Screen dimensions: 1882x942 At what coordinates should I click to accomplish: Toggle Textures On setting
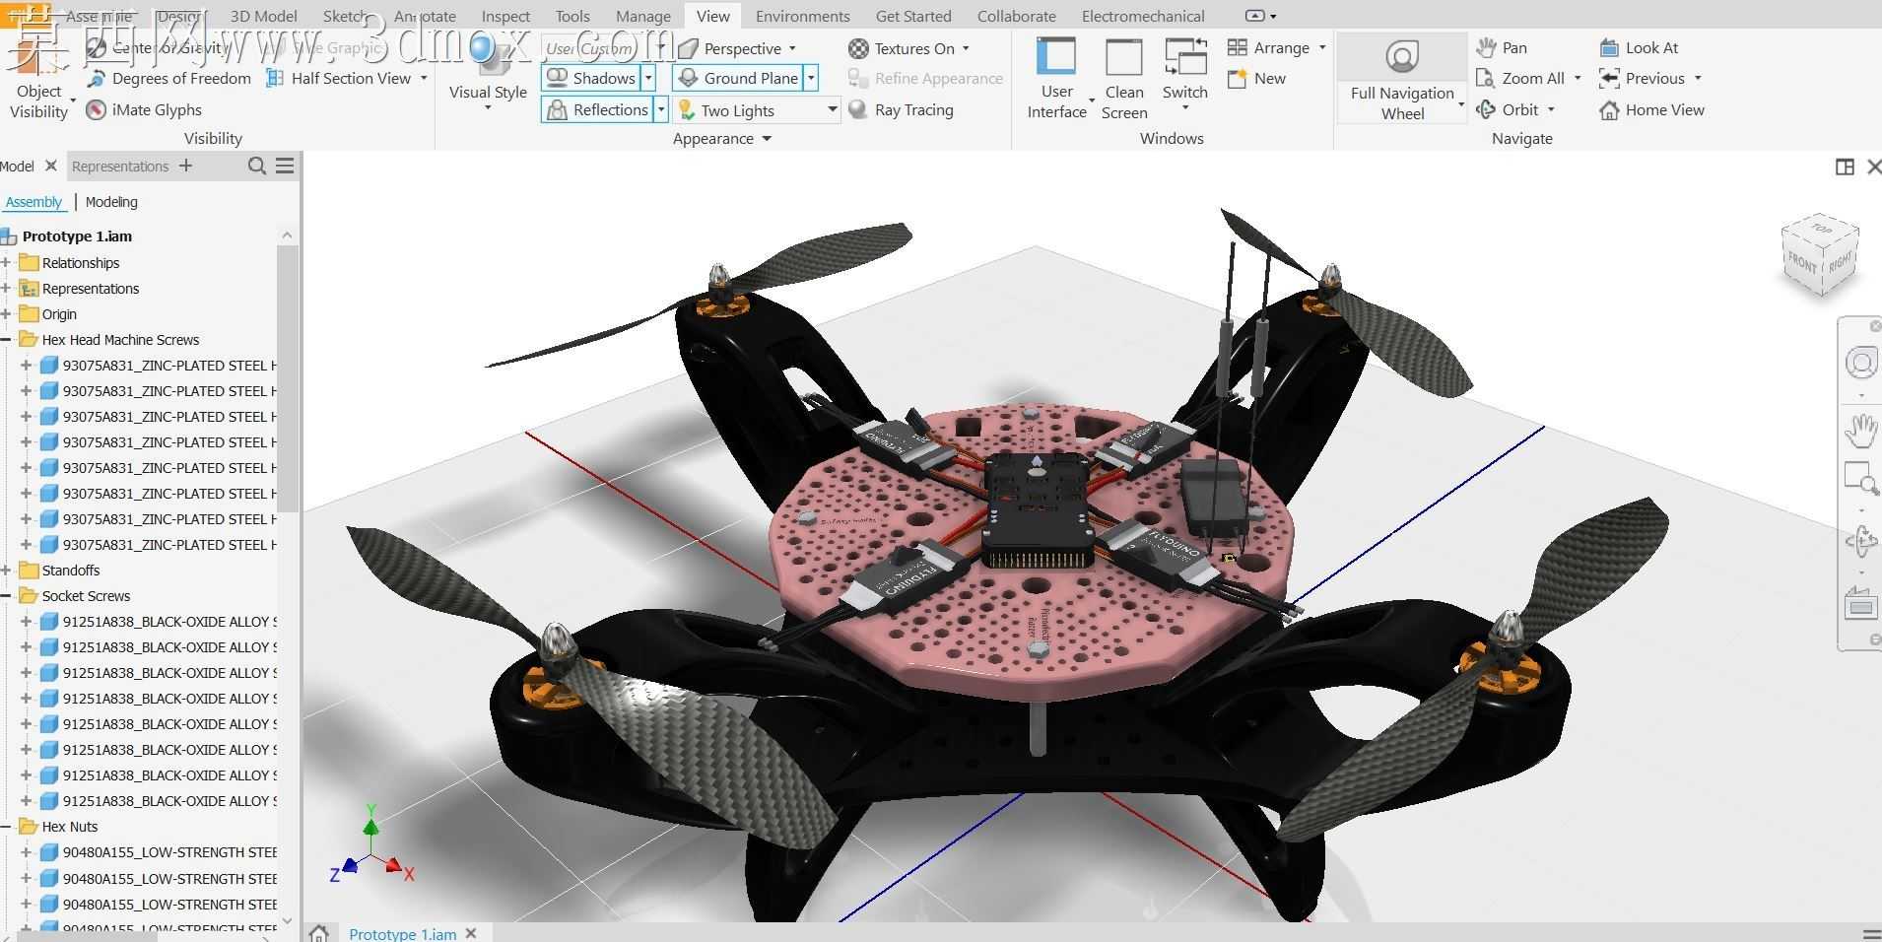click(x=902, y=48)
